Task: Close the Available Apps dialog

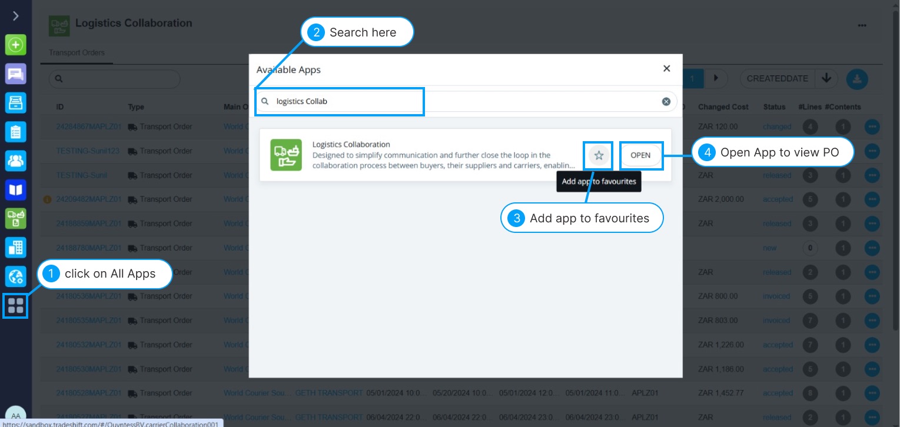Action: (666, 68)
